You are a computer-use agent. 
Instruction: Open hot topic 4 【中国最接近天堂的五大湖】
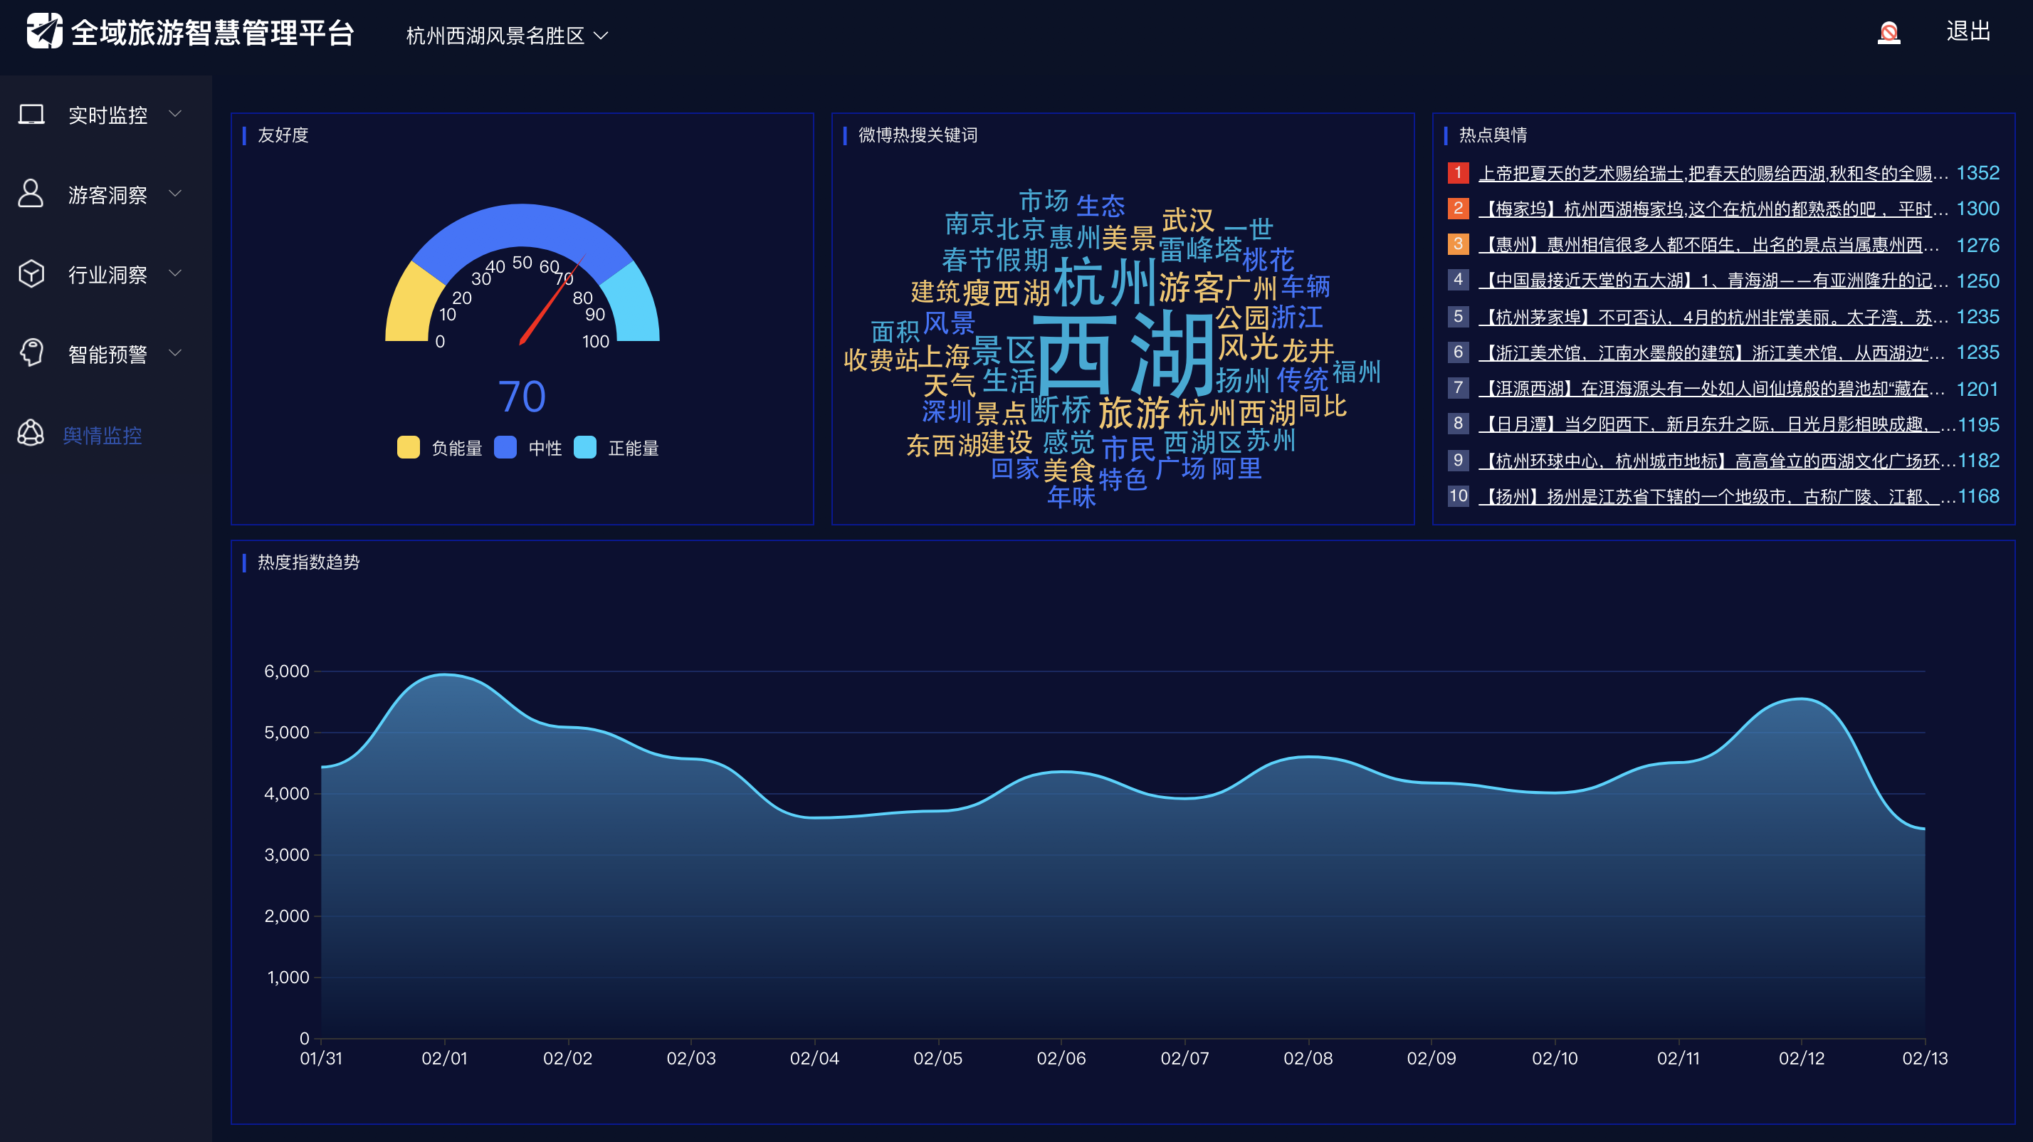[1713, 281]
